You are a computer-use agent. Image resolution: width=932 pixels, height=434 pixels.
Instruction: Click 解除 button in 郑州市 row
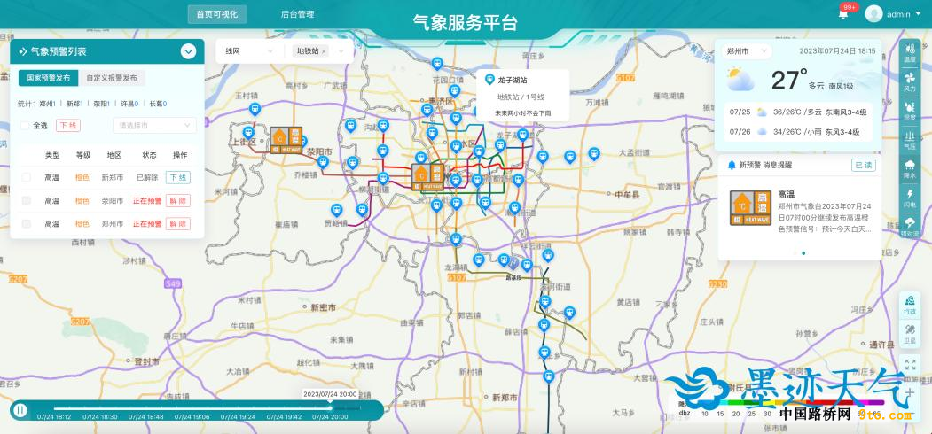[177, 224]
